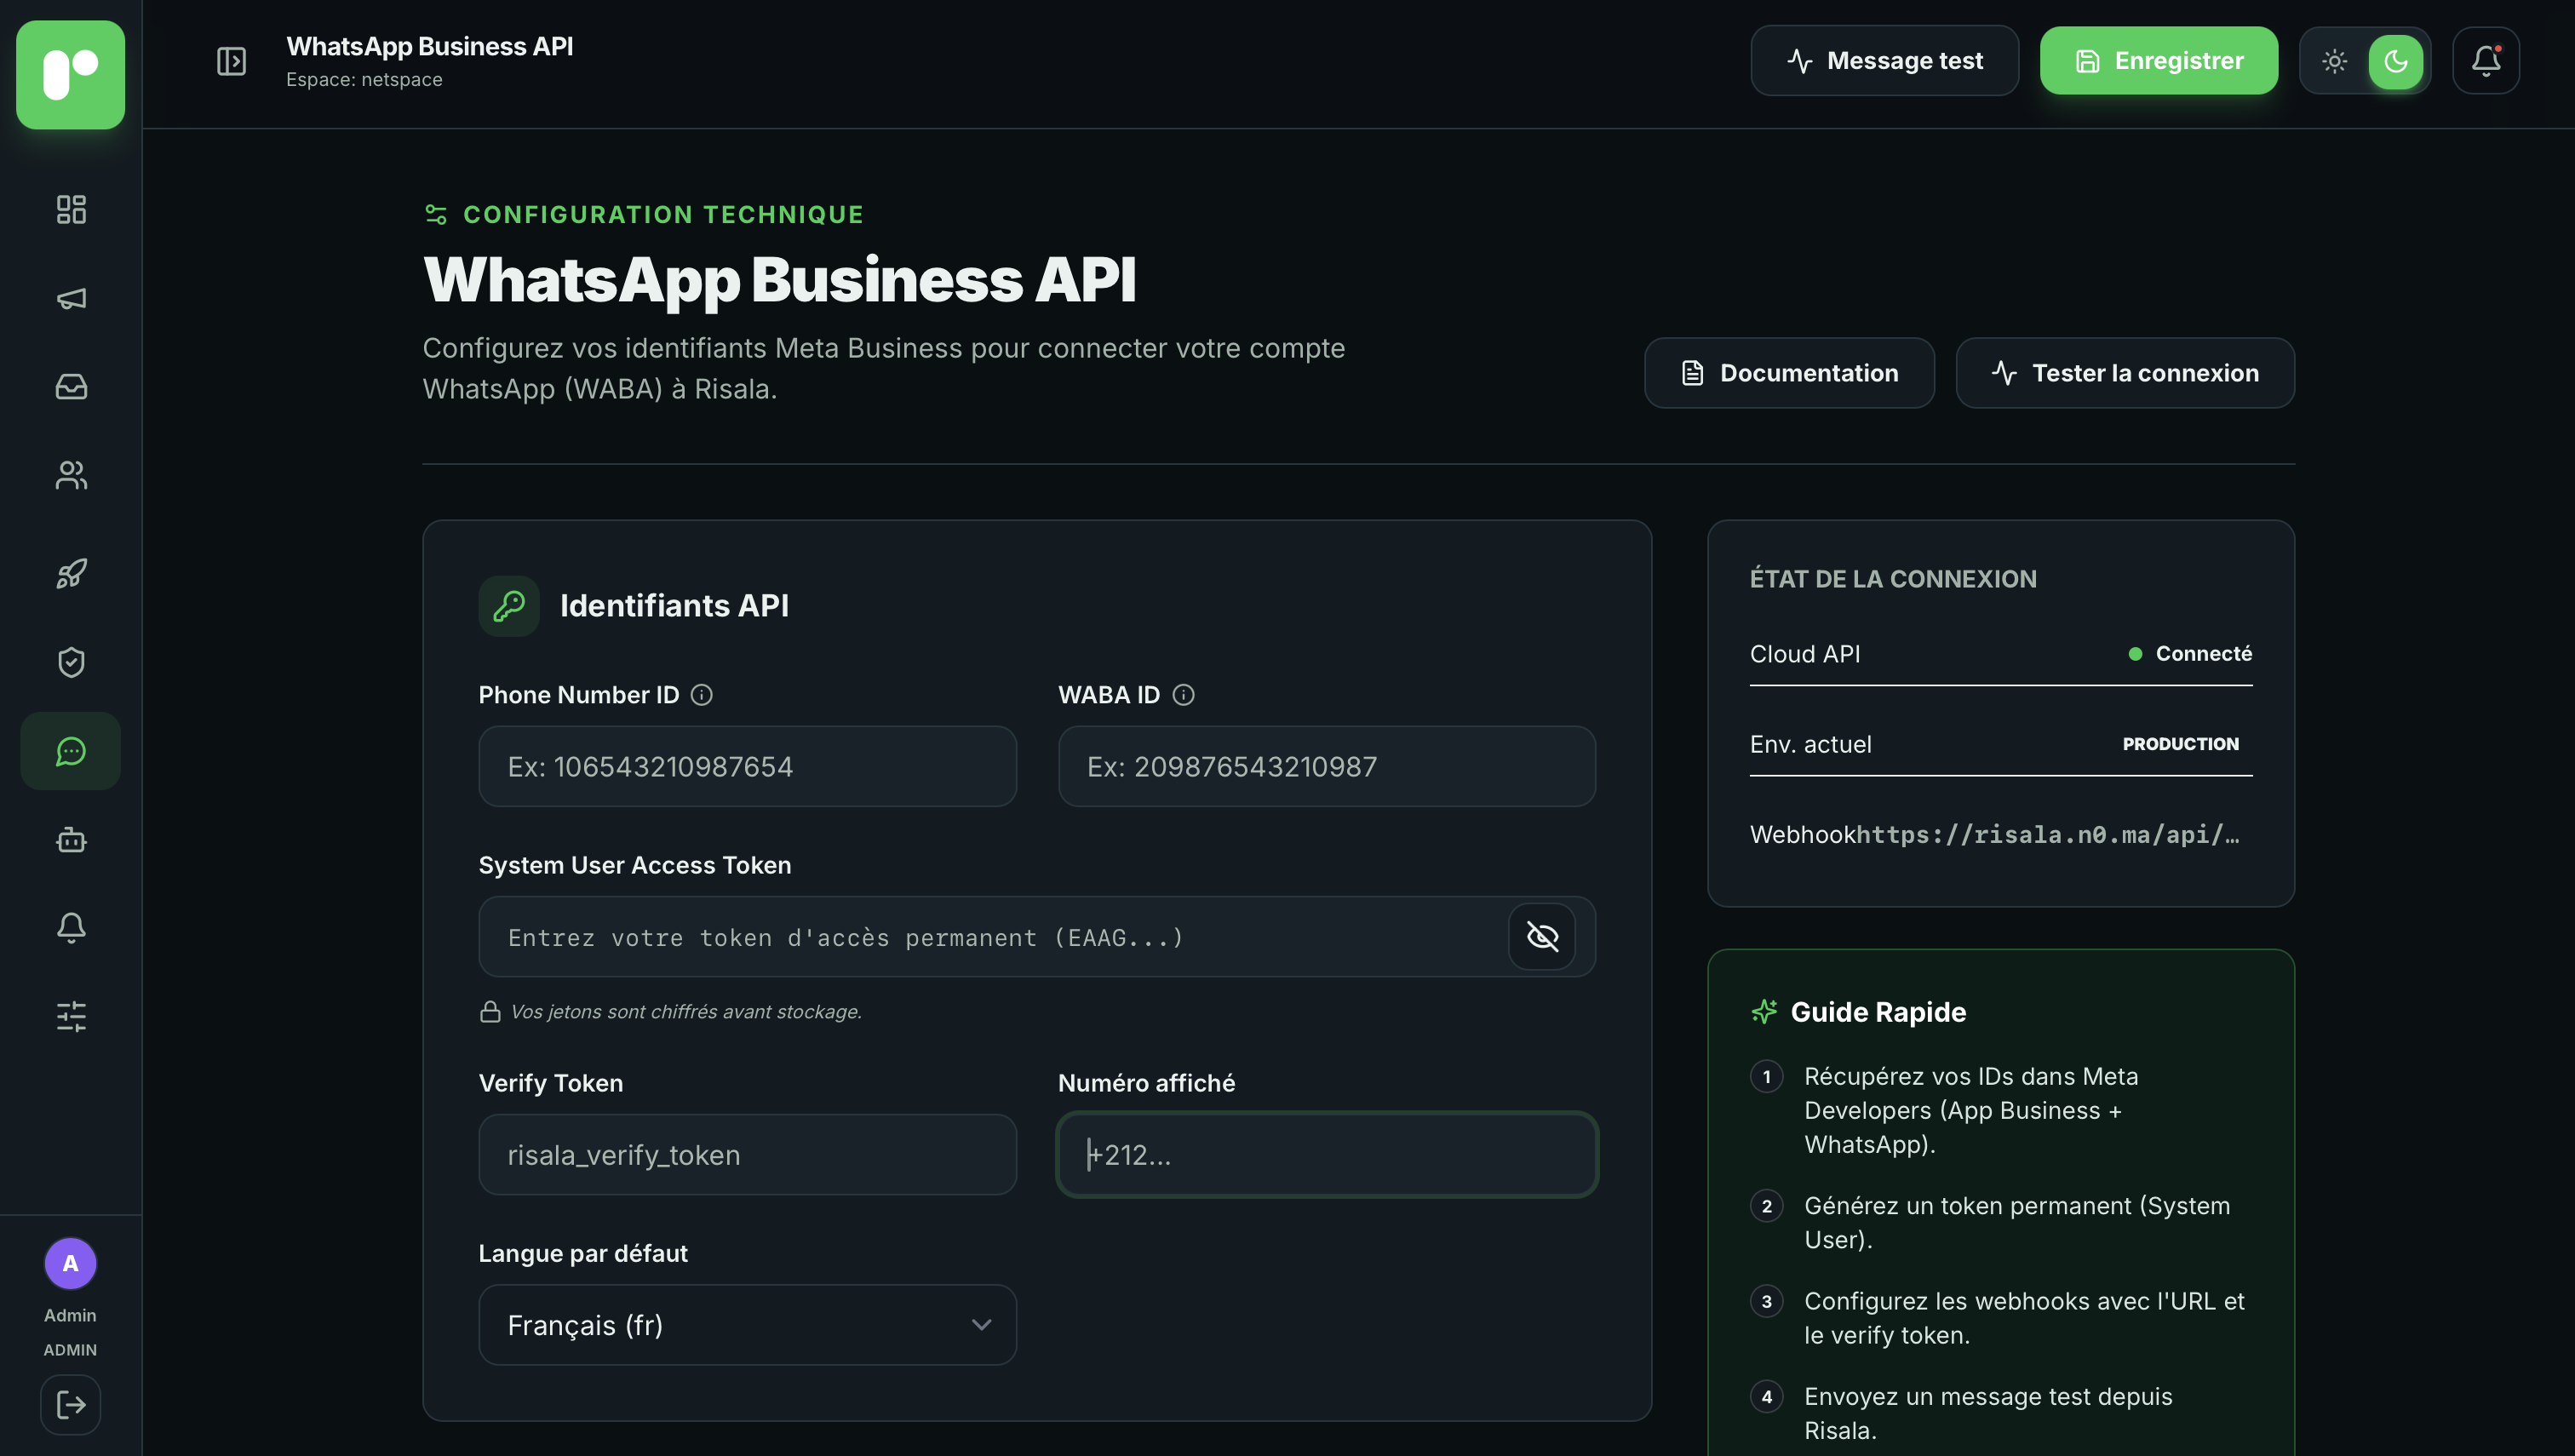2575x1456 pixels.
Task: Focus the WABA ID input field
Action: point(1327,767)
